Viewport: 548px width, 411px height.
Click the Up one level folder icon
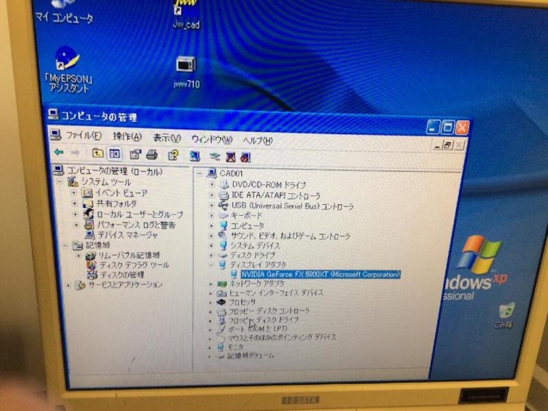[x=97, y=153]
